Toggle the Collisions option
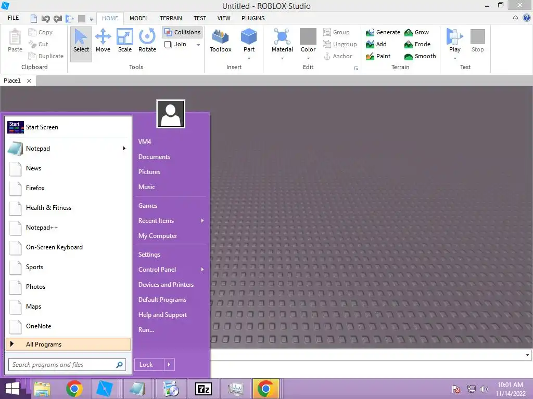Image resolution: width=533 pixels, height=399 pixels. (x=182, y=32)
